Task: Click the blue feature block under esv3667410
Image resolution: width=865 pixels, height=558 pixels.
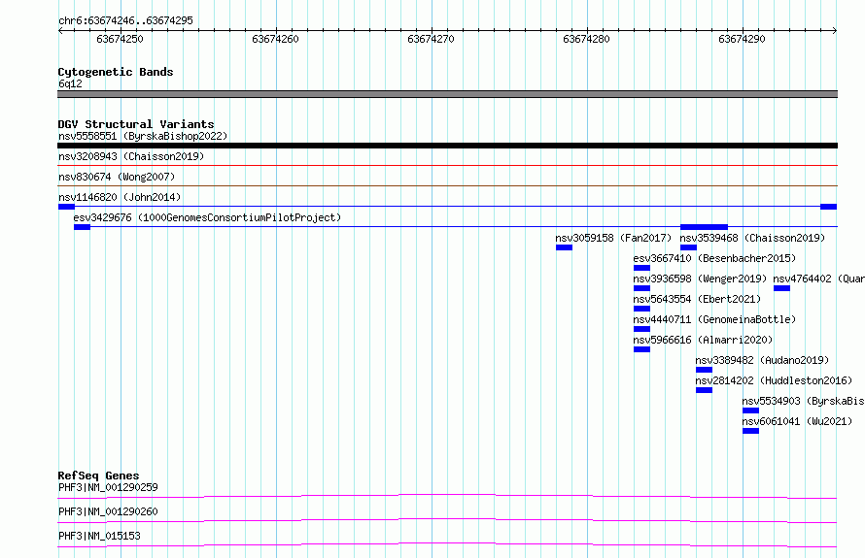Action: click(641, 268)
